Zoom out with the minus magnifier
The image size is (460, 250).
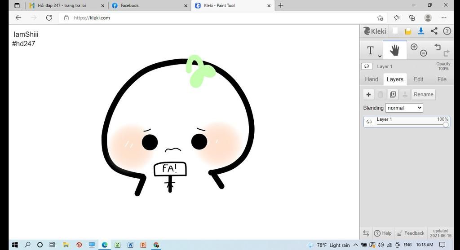pyautogui.click(x=423, y=53)
